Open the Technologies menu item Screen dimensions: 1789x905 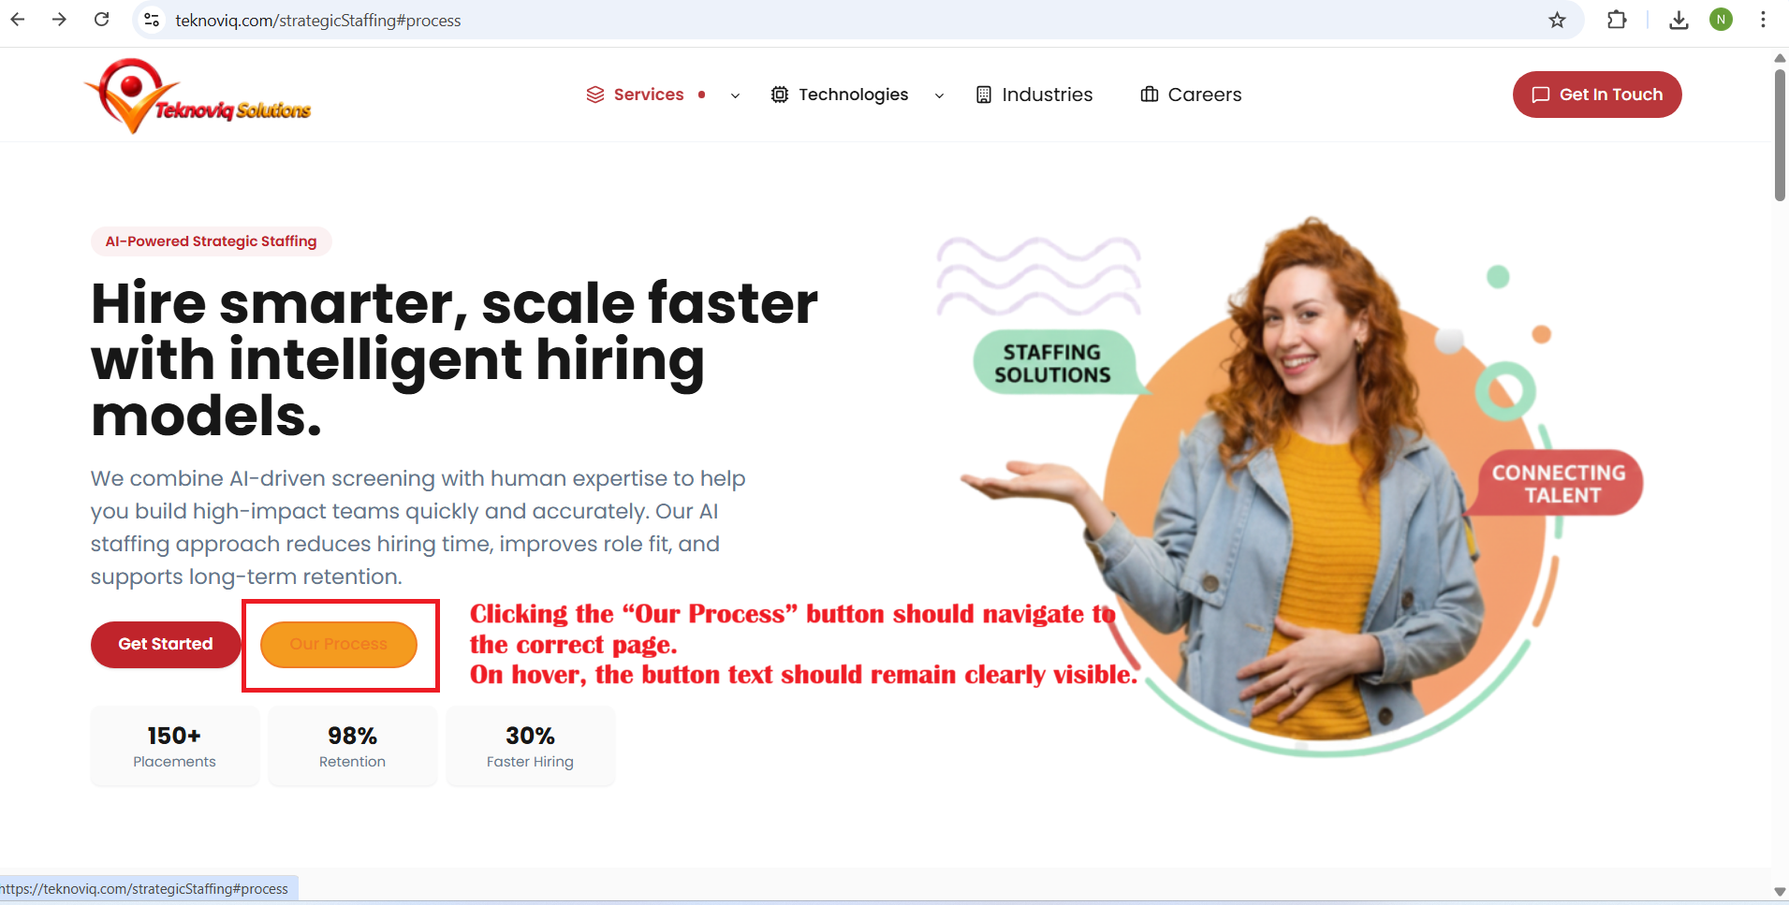click(x=852, y=95)
